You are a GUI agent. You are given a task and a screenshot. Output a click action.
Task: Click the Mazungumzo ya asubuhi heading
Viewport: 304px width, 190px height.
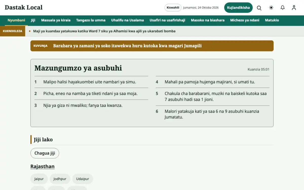pyautogui.click(x=78, y=68)
